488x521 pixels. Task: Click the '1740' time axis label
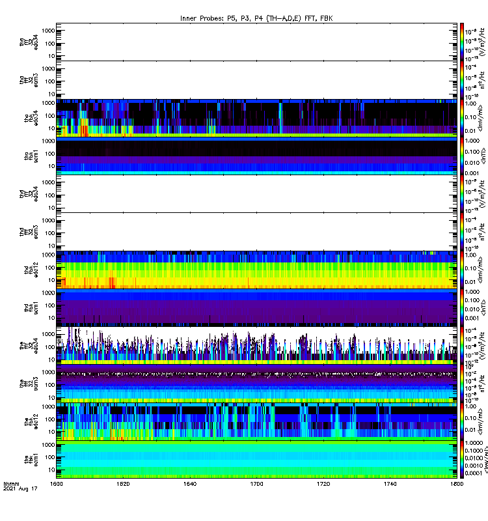click(390, 484)
